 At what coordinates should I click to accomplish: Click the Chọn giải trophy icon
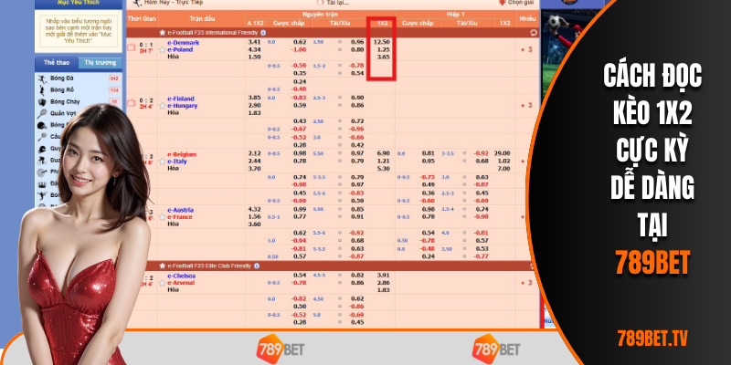[x=502, y=3]
